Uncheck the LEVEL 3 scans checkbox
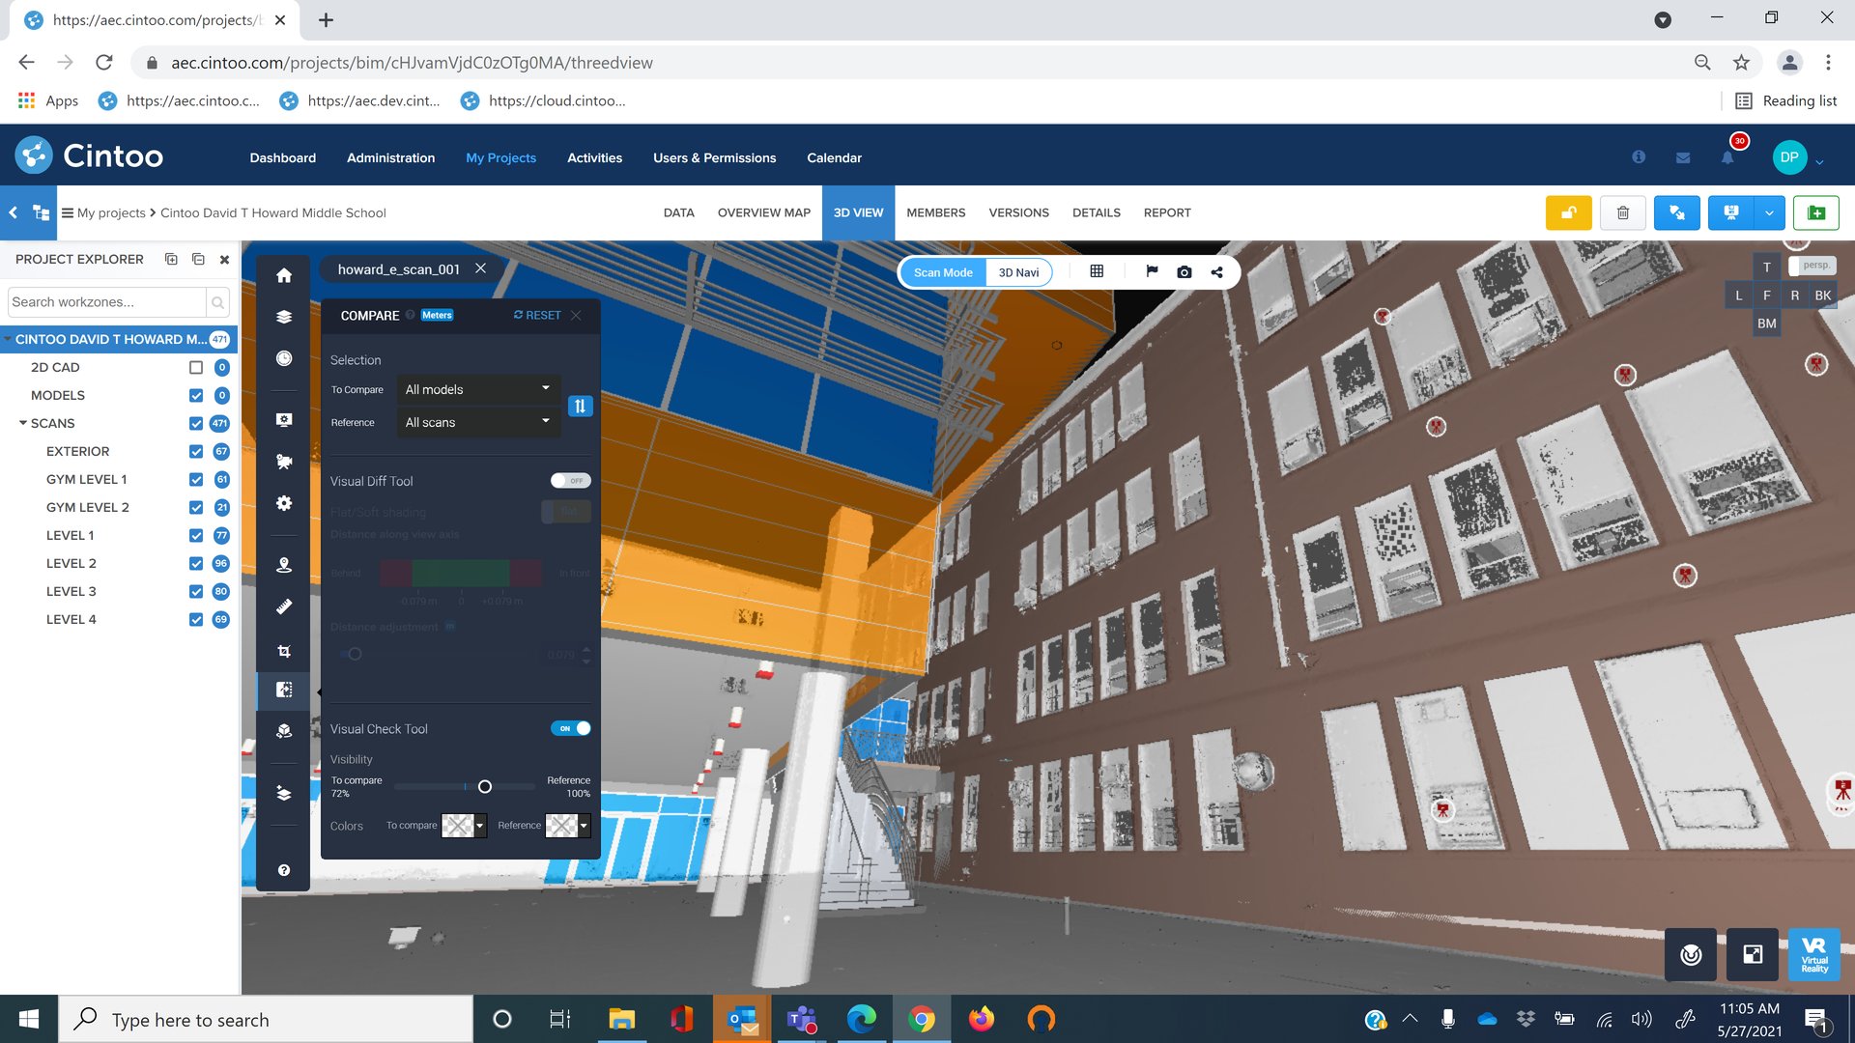This screenshot has height=1043, width=1855. click(x=196, y=591)
